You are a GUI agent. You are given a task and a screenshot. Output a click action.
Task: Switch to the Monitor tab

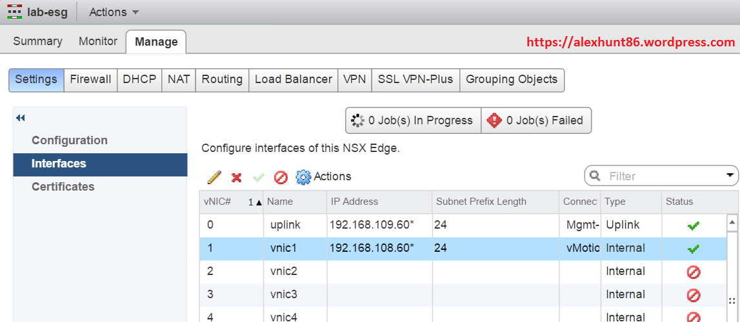pyautogui.click(x=98, y=41)
